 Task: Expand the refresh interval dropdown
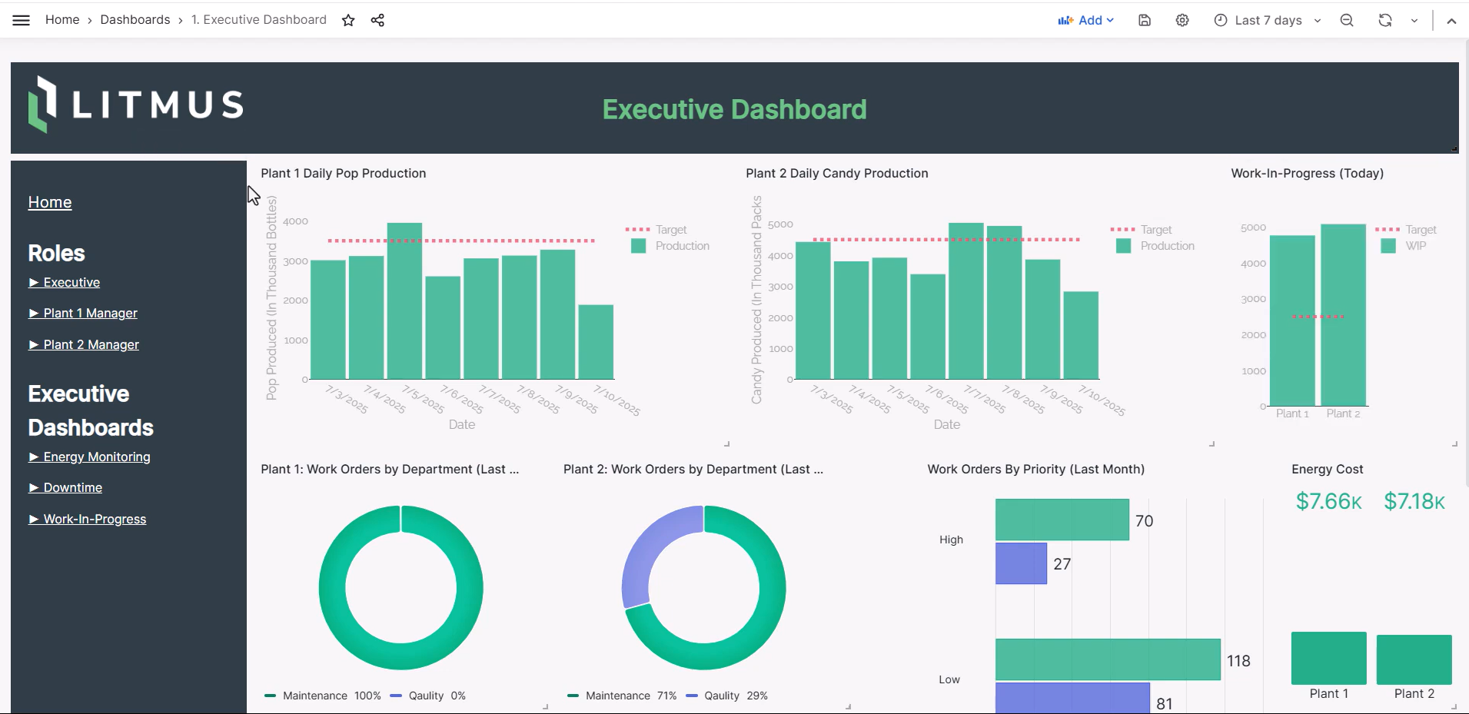(x=1414, y=21)
